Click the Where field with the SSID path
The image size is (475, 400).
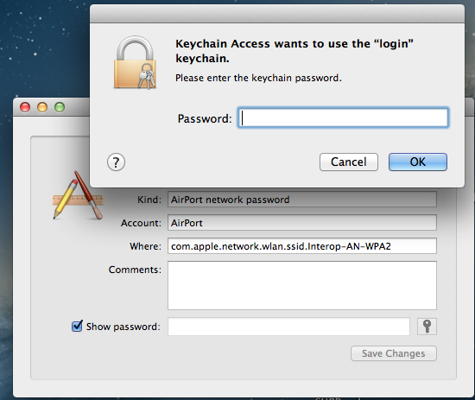pos(302,245)
